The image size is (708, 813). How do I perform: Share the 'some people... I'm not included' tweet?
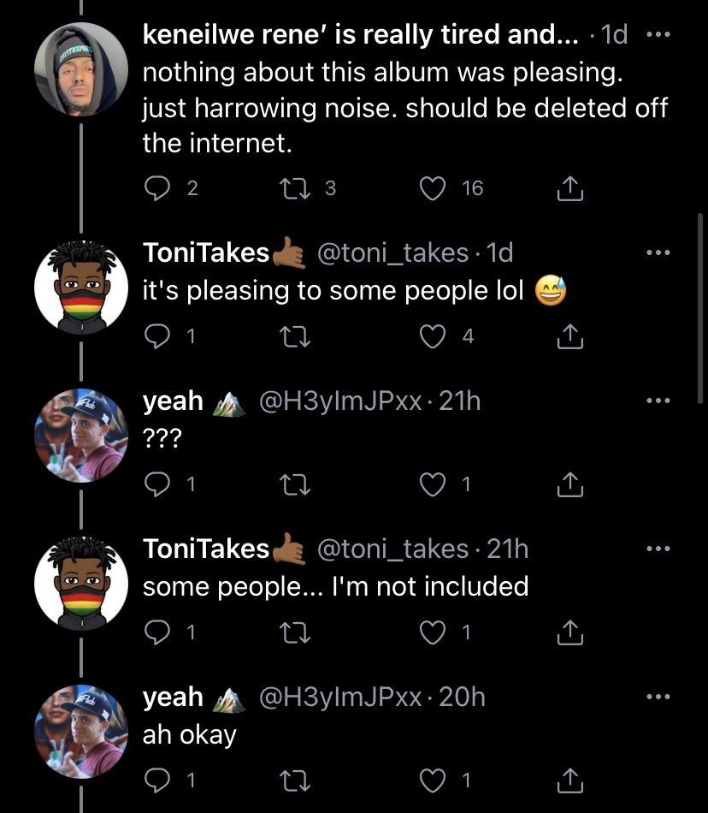pyautogui.click(x=569, y=633)
